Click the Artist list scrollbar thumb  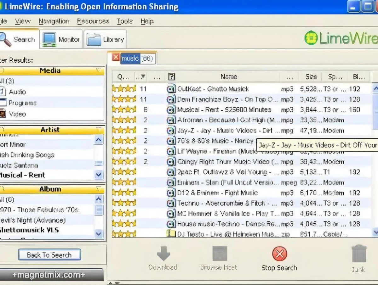pyautogui.click(x=99, y=163)
